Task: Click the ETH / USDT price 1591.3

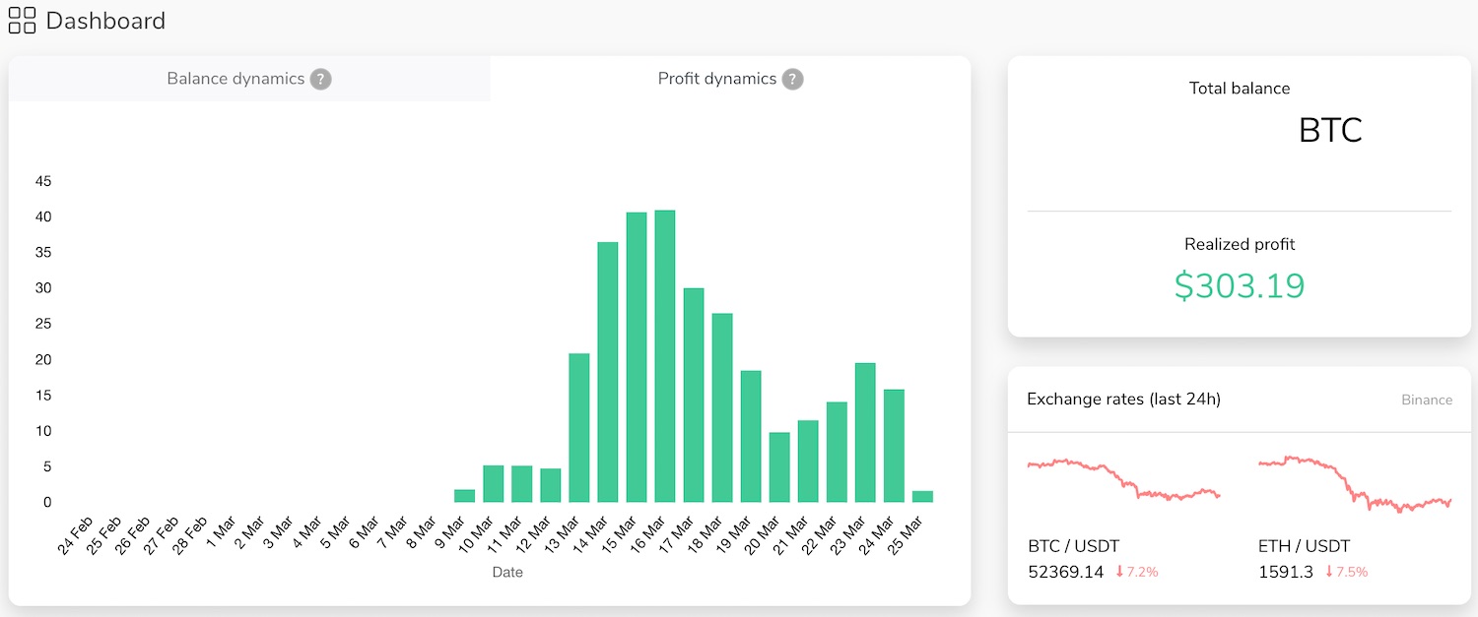Action: (1286, 572)
